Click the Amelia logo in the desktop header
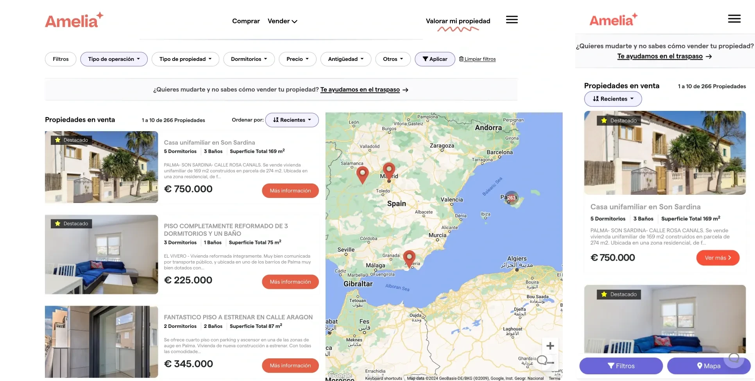Image resolution: width=755 pixels, height=381 pixels. click(x=74, y=20)
